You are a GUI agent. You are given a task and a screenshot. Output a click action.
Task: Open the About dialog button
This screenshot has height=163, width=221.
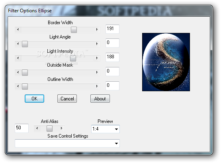point(100,99)
